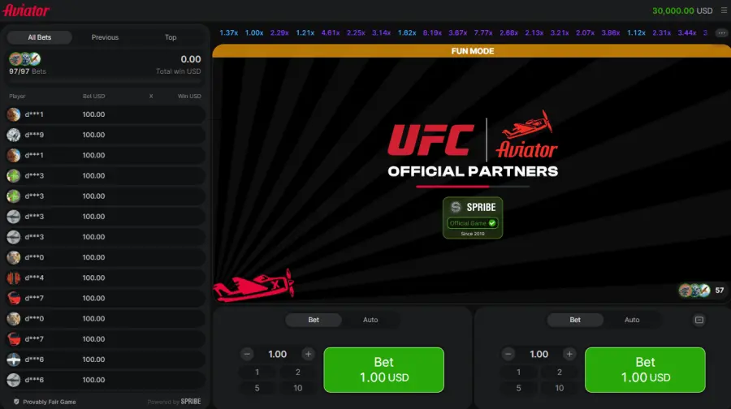Choose quick amount 1 in second panel
Viewport: 731px width, 409px height.
518,372
